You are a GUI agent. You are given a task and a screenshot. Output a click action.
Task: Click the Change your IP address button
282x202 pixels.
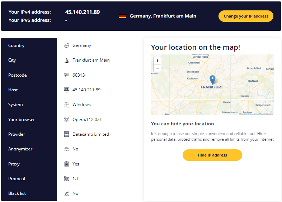246,16
